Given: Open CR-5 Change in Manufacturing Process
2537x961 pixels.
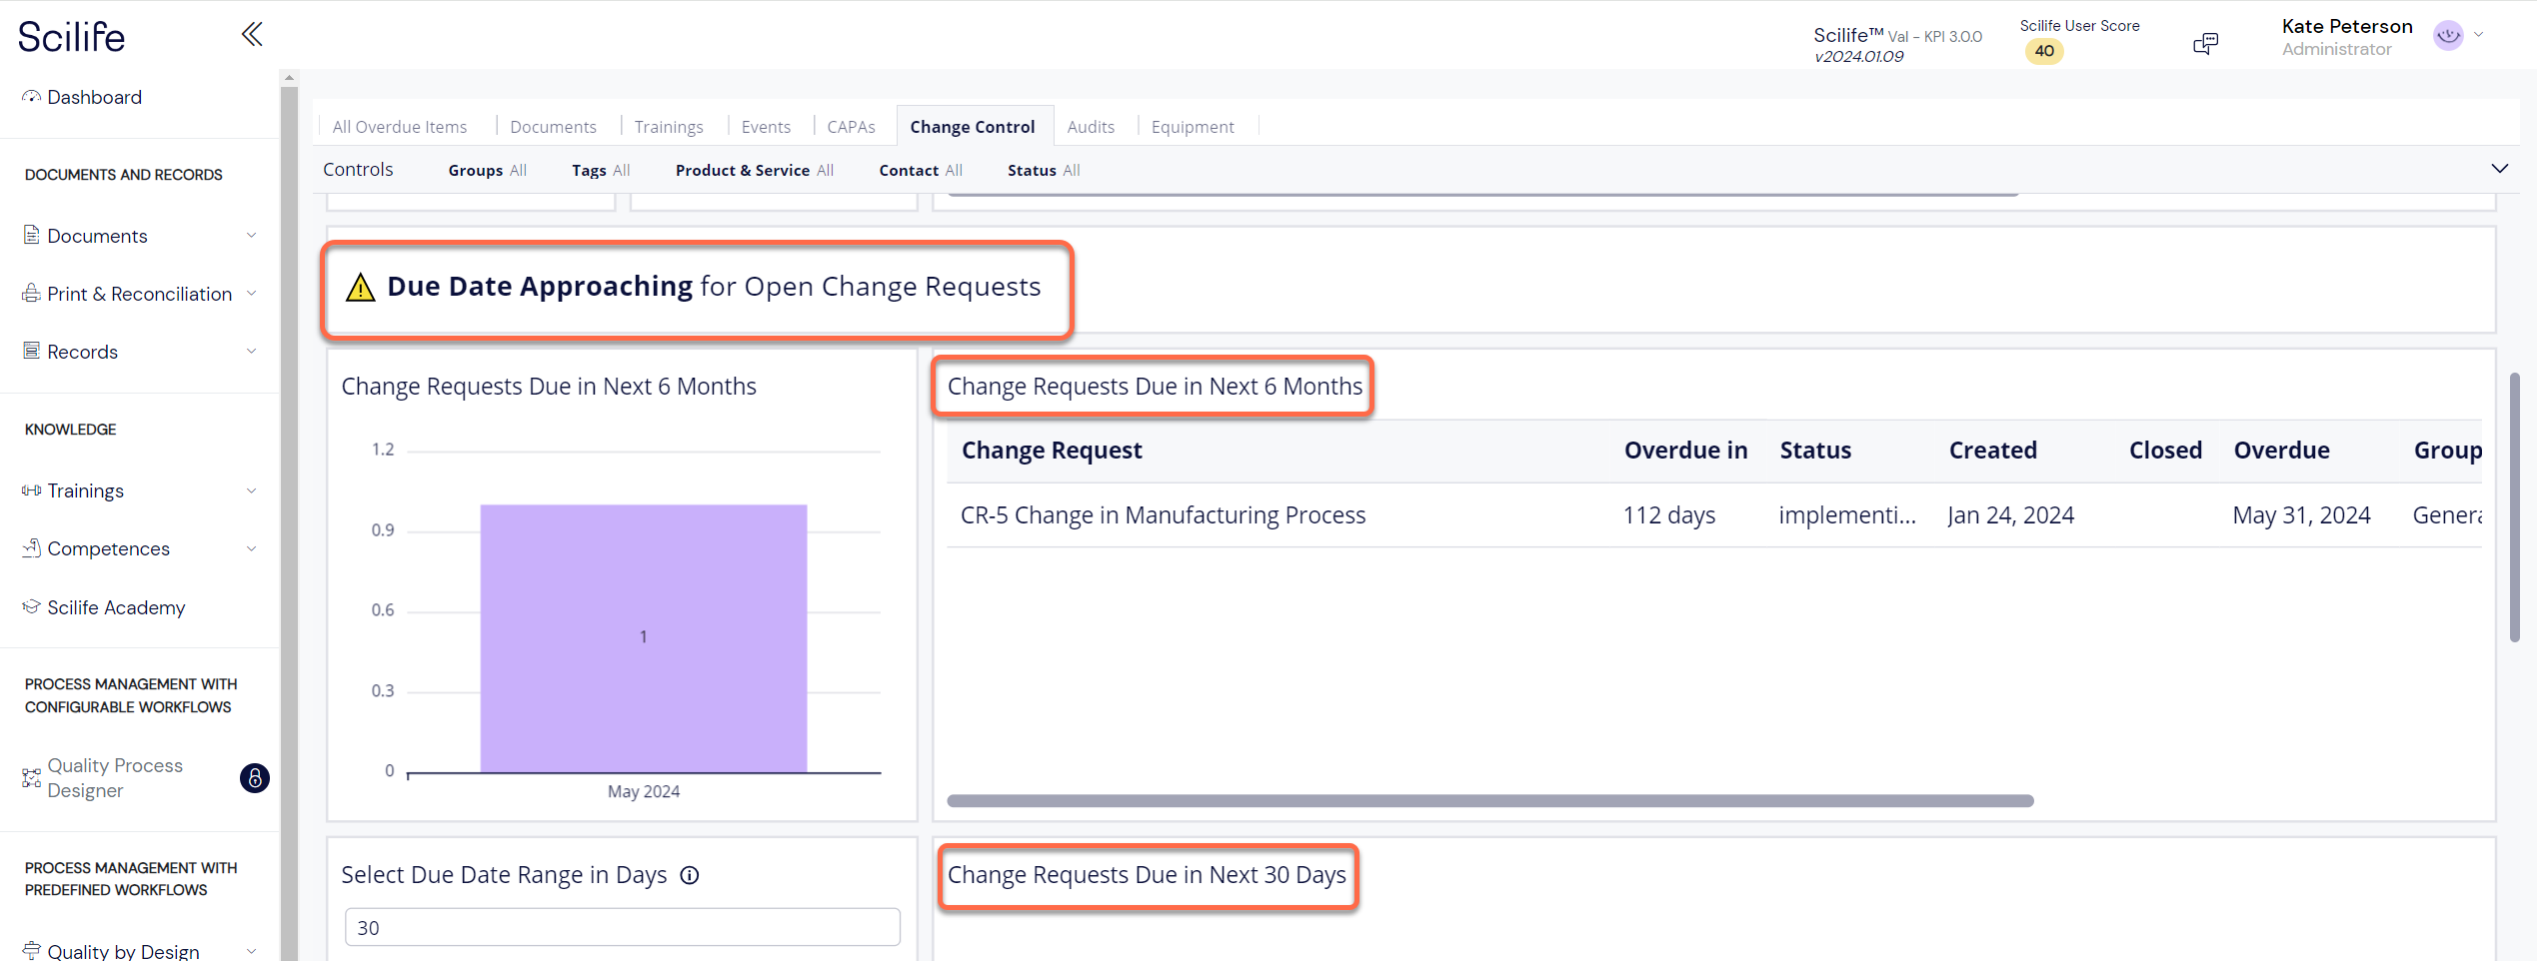Looking at the screenshot, I should point(1163,514).
